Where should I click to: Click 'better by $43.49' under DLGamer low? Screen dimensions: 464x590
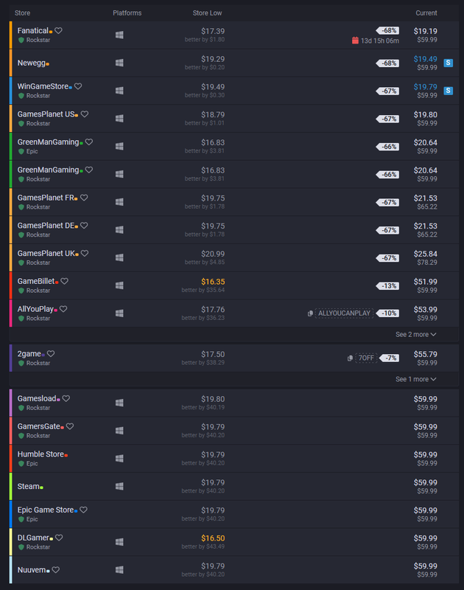point(203,546)
